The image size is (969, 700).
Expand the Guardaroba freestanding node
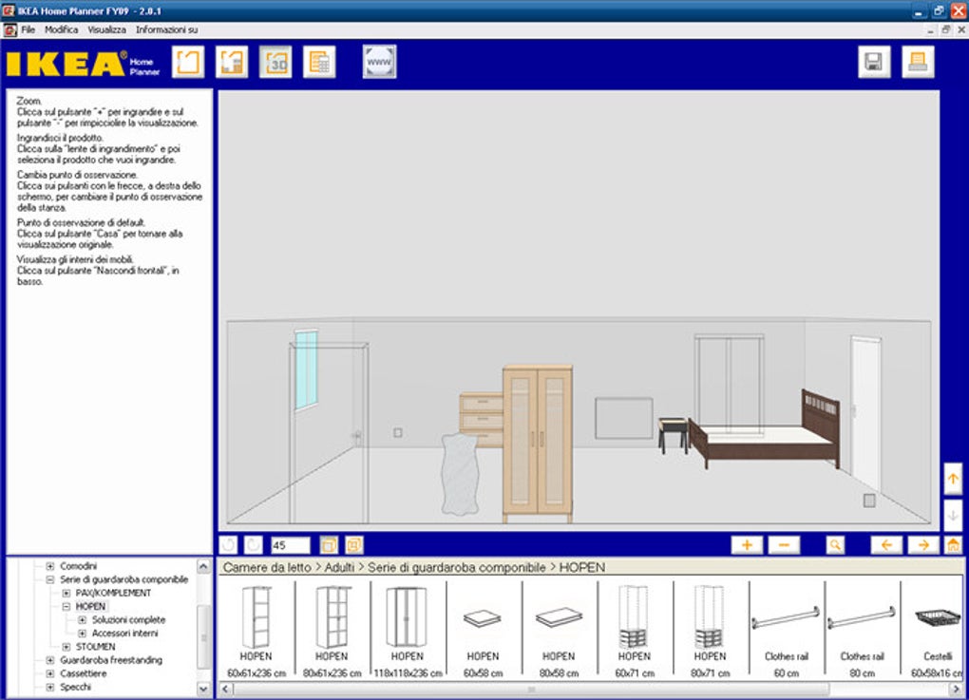[50, 660]
